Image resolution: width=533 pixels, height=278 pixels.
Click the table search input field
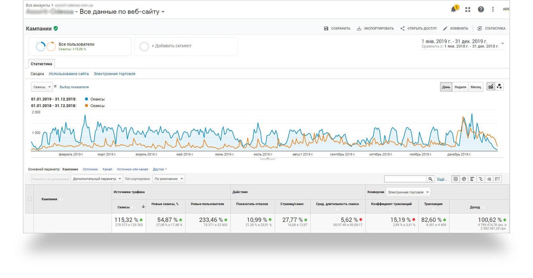coord(405,179)
